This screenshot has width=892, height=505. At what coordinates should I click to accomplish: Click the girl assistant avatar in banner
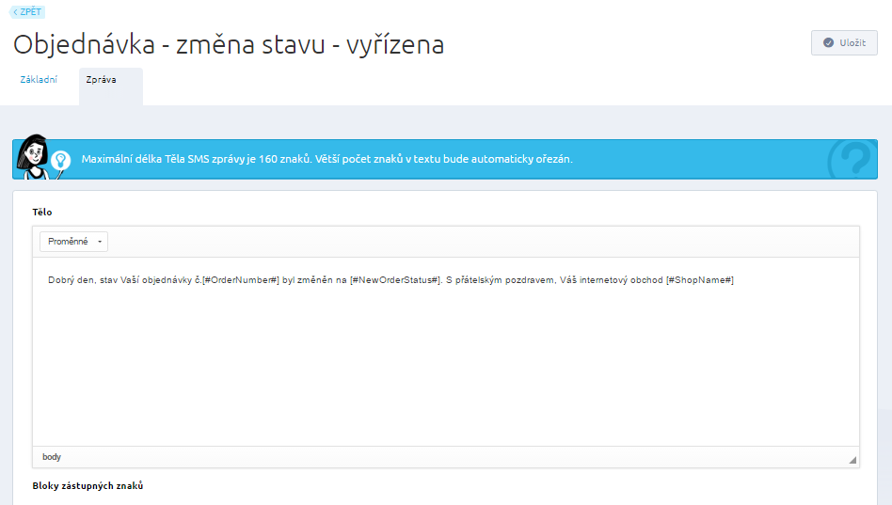[x=32, y=157]
